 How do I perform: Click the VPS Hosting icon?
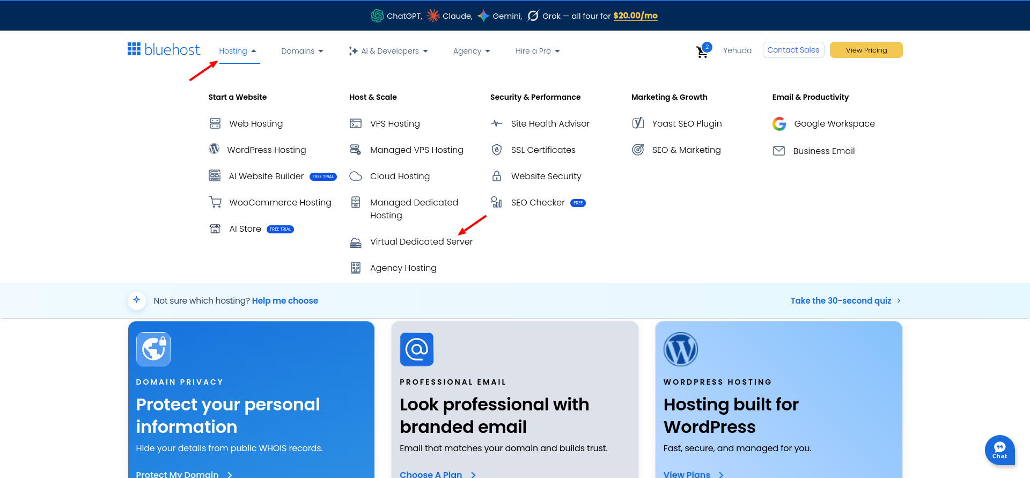(x=356, y=123)
